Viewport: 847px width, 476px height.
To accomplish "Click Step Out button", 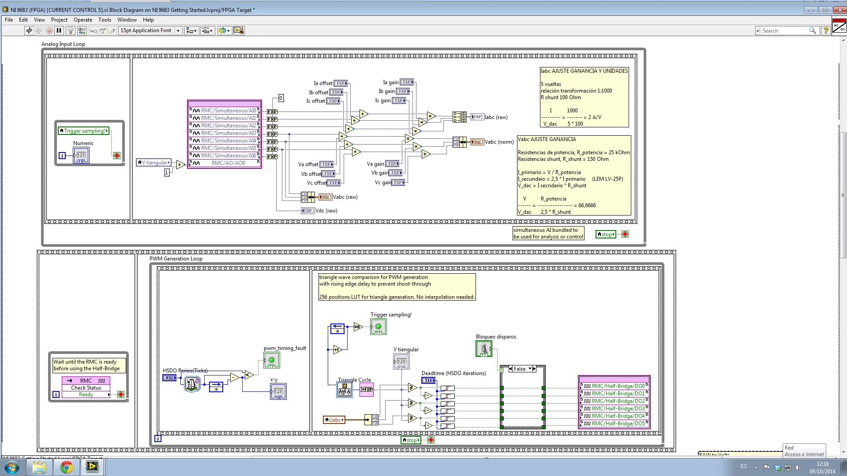I will 112,30.
